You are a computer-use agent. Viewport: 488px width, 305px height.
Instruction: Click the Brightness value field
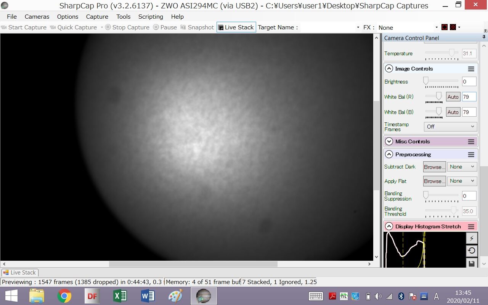469,82
